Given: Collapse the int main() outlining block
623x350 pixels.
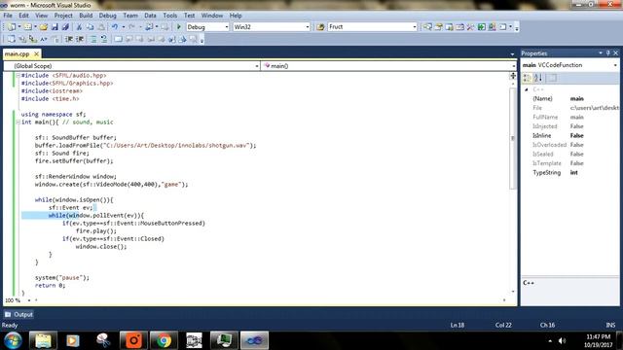Looking at the screenshot, I should coord(18,122).
